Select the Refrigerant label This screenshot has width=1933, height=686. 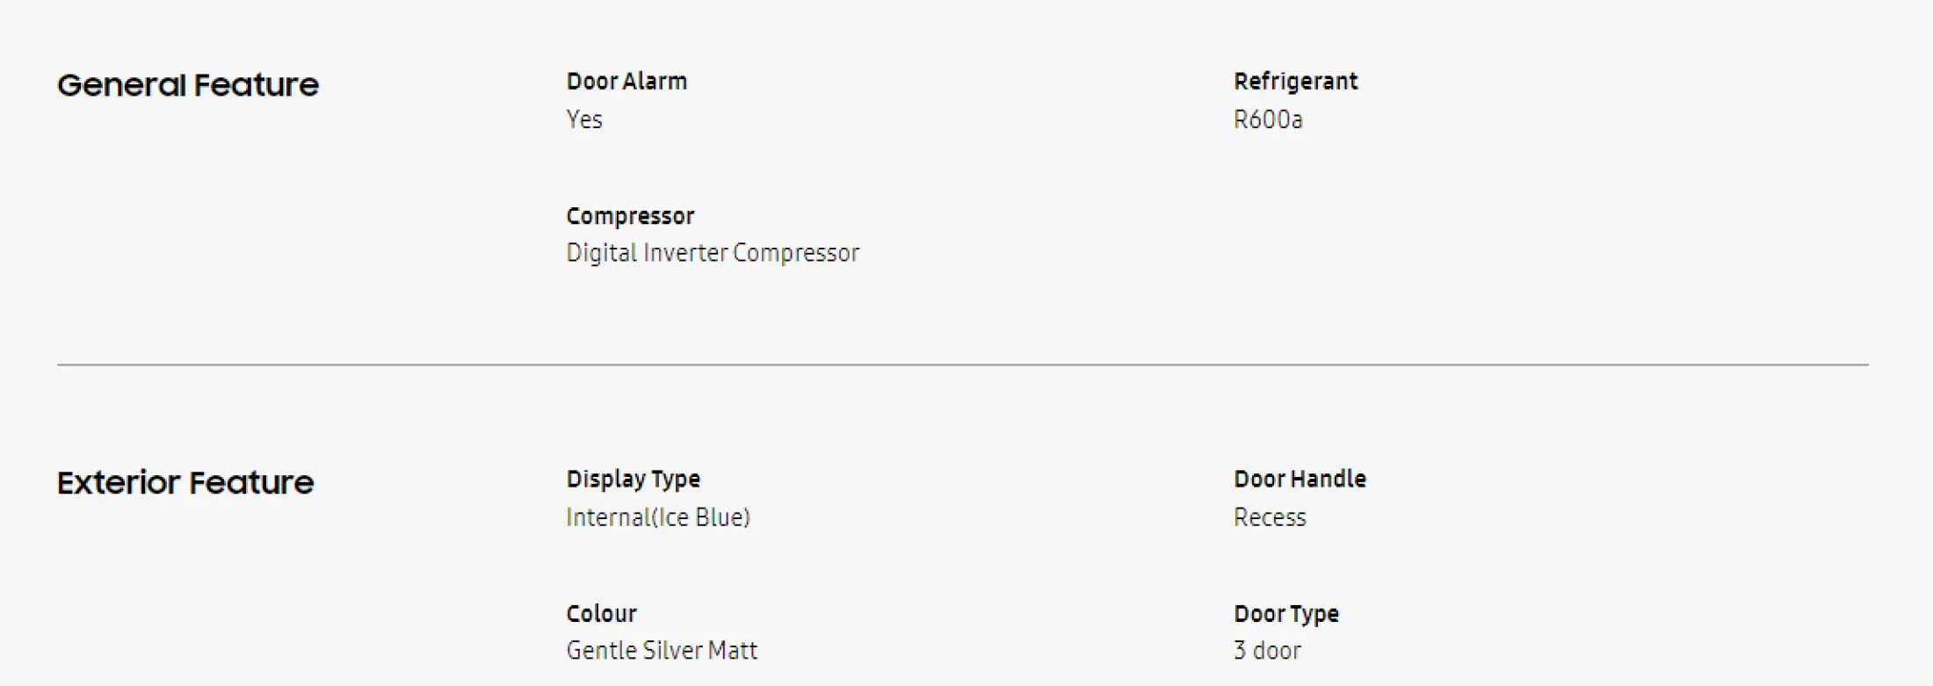point(1295,82)
